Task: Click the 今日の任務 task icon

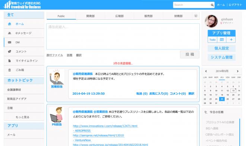Action: [x=206, y=112]
